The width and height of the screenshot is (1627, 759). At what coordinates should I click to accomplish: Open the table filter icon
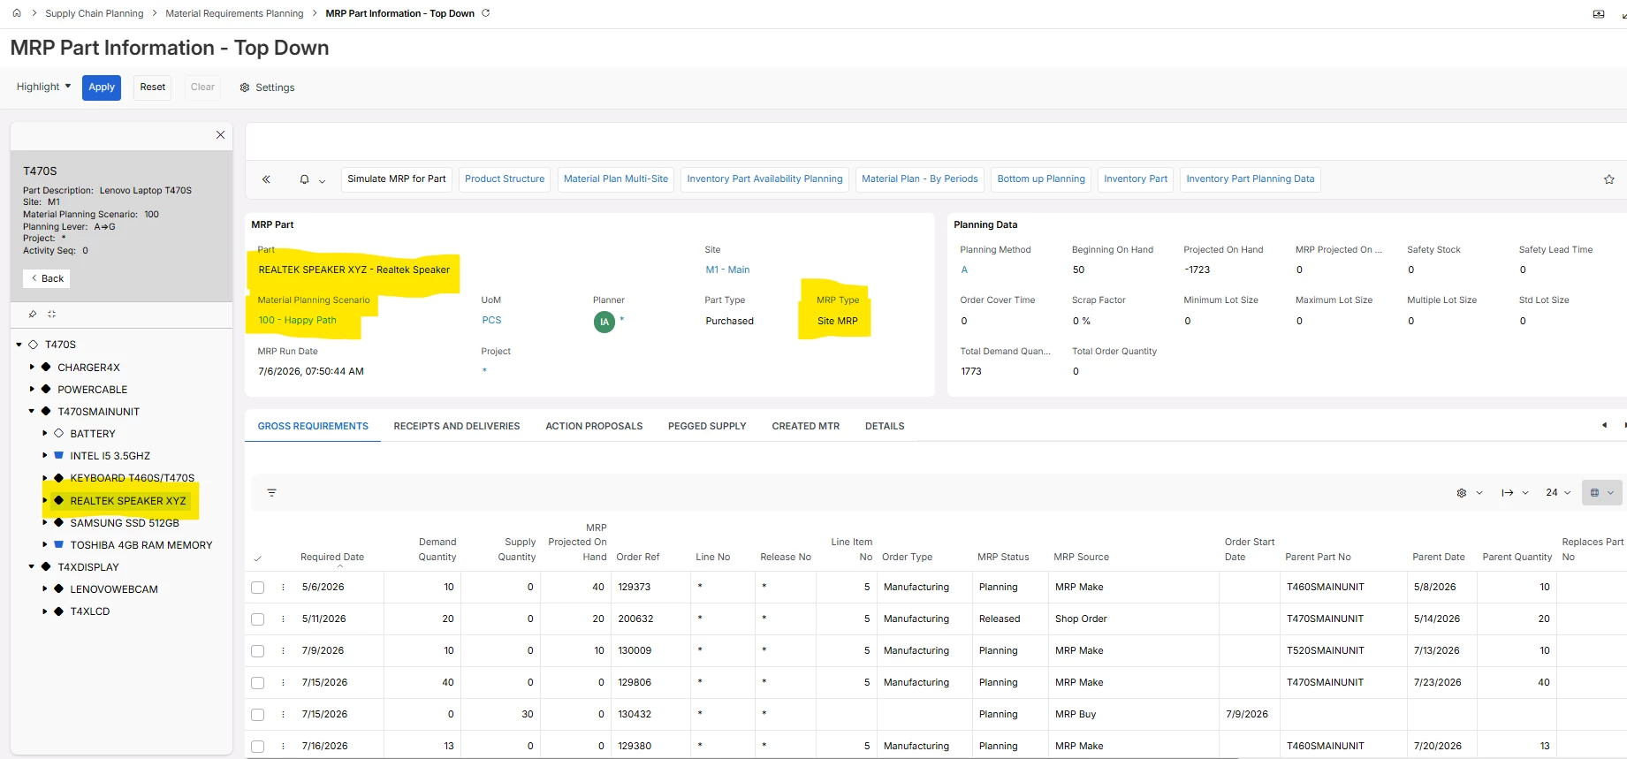271,492
